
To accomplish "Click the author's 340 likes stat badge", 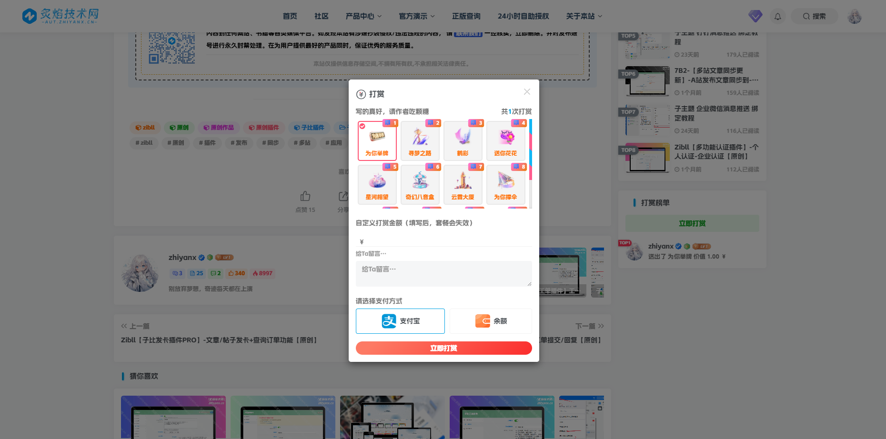I will click(x=236, y=273).
